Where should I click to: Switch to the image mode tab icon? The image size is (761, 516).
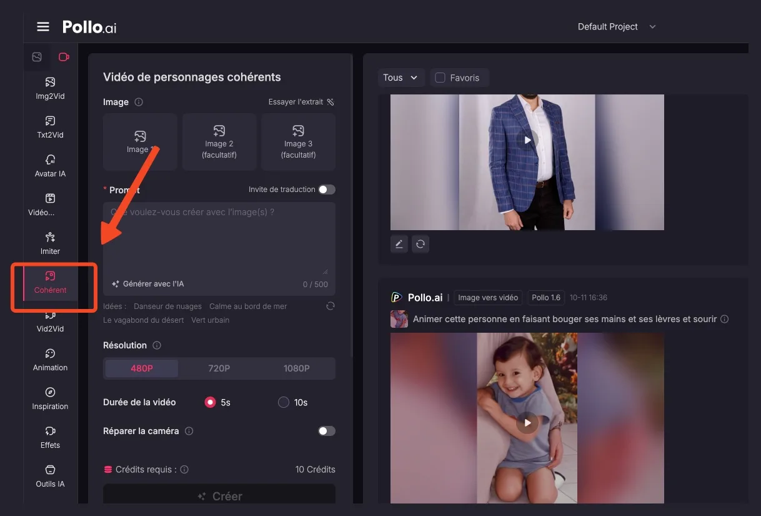pyautogui.click(x=37, y=57)
